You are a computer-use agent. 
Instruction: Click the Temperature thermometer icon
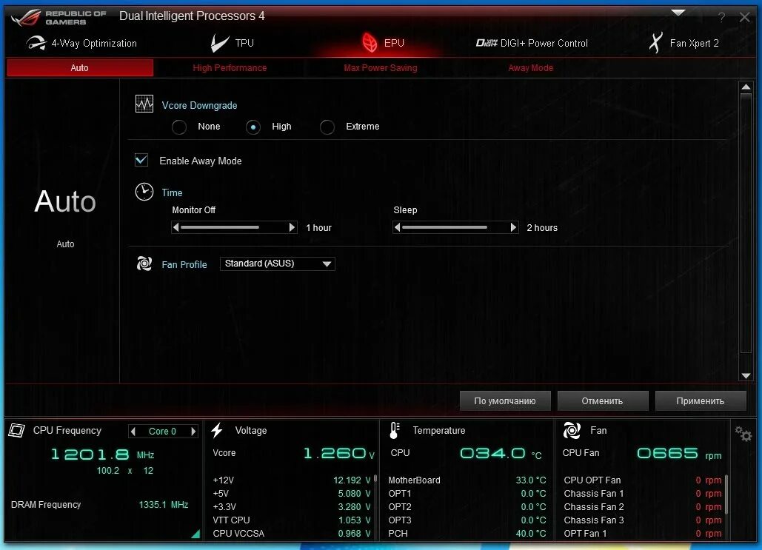[x=395, y=430]
